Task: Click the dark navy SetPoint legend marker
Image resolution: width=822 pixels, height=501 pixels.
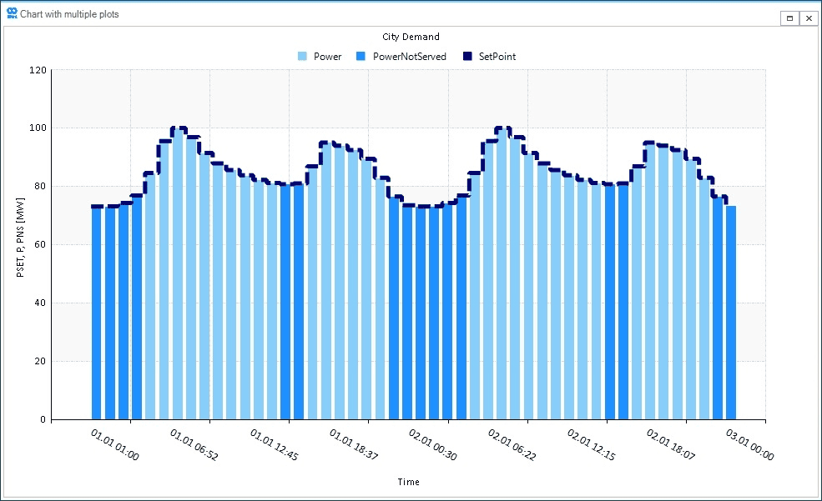Action: 467,57
